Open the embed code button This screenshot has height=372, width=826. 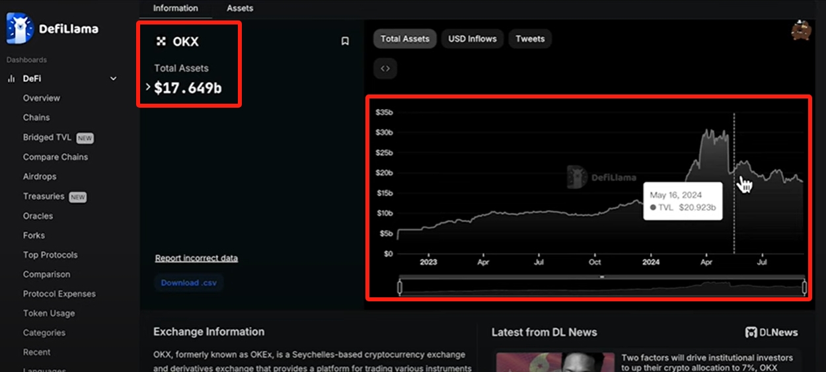click(385, 68)
